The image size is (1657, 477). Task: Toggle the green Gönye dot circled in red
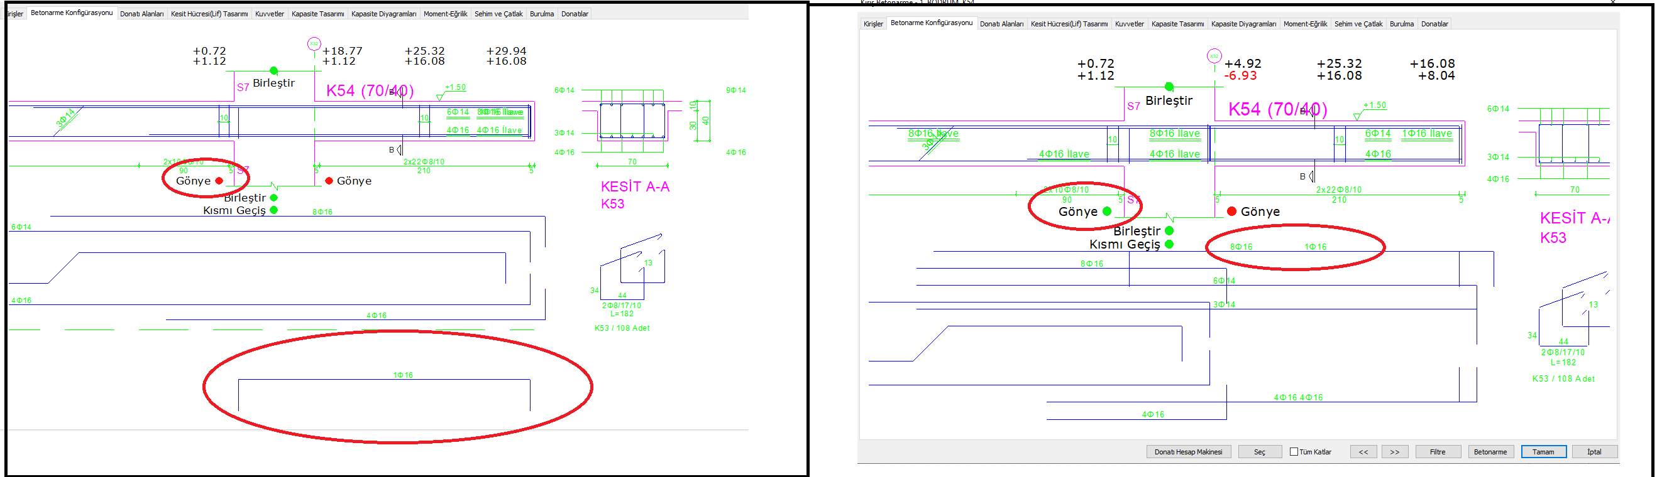click(x=1106, y=212)
